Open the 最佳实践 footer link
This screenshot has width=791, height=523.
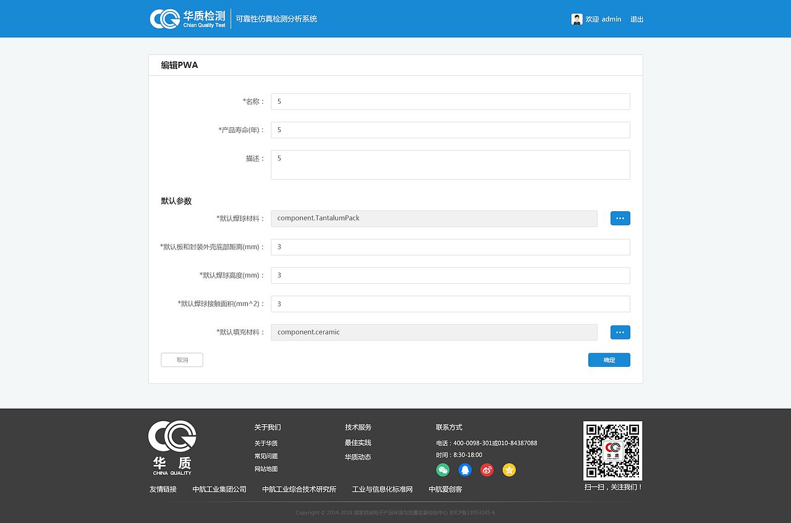coord(358,443)
